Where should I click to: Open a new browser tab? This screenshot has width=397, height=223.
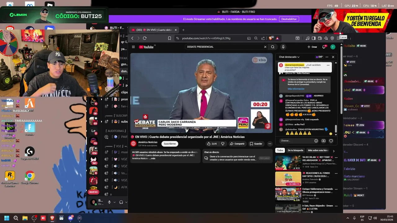coord(183,30)
